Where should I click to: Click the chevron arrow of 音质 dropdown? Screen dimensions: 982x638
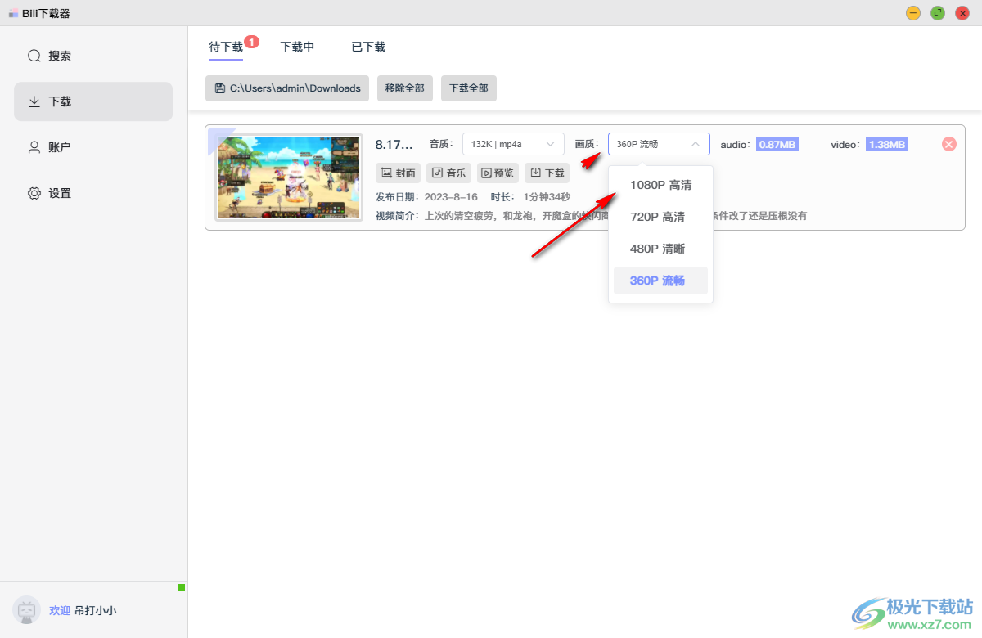[551, 144]
